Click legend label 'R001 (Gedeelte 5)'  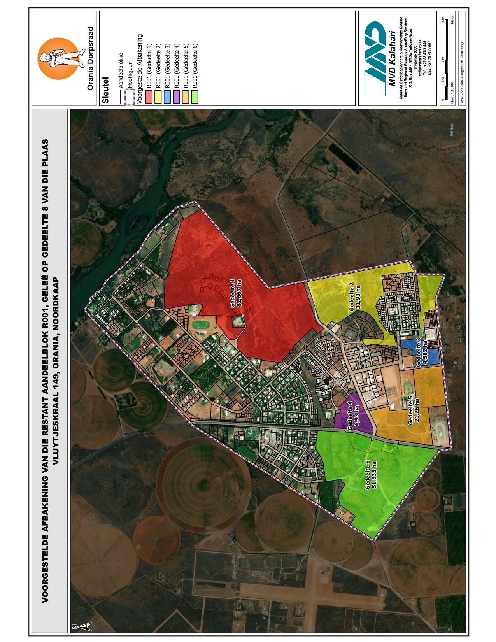tap(186, 65)
